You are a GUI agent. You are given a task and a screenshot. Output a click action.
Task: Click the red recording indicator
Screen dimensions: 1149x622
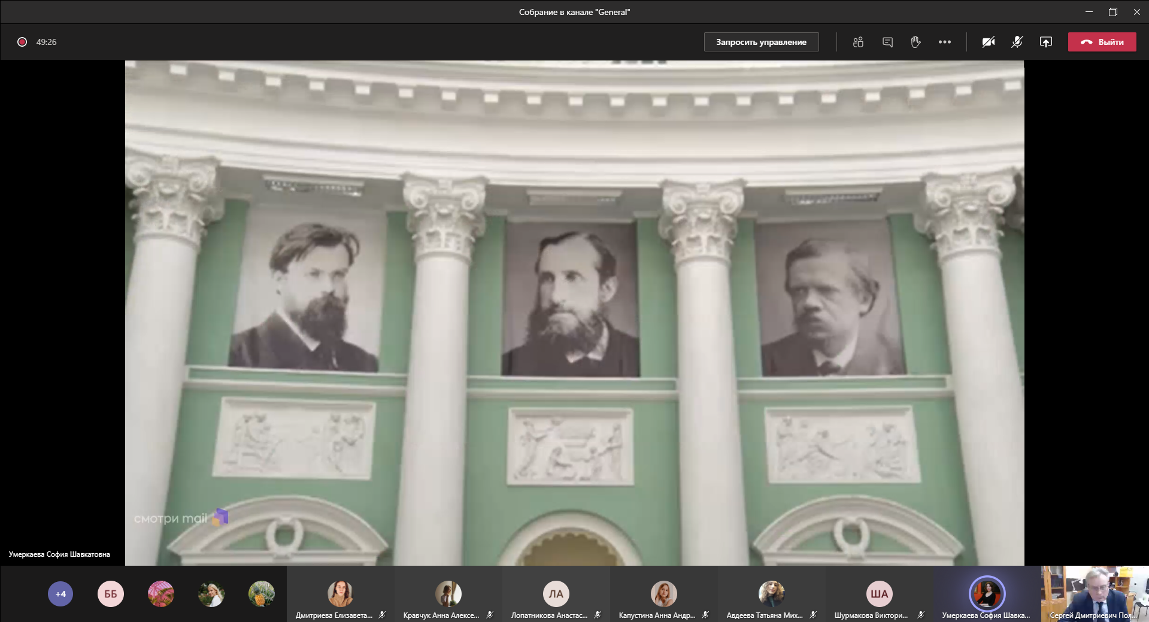22,42
